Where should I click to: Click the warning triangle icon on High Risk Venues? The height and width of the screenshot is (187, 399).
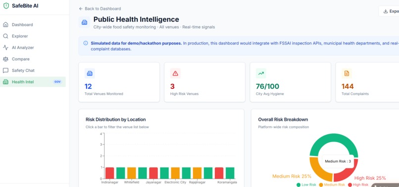[175, 74]
